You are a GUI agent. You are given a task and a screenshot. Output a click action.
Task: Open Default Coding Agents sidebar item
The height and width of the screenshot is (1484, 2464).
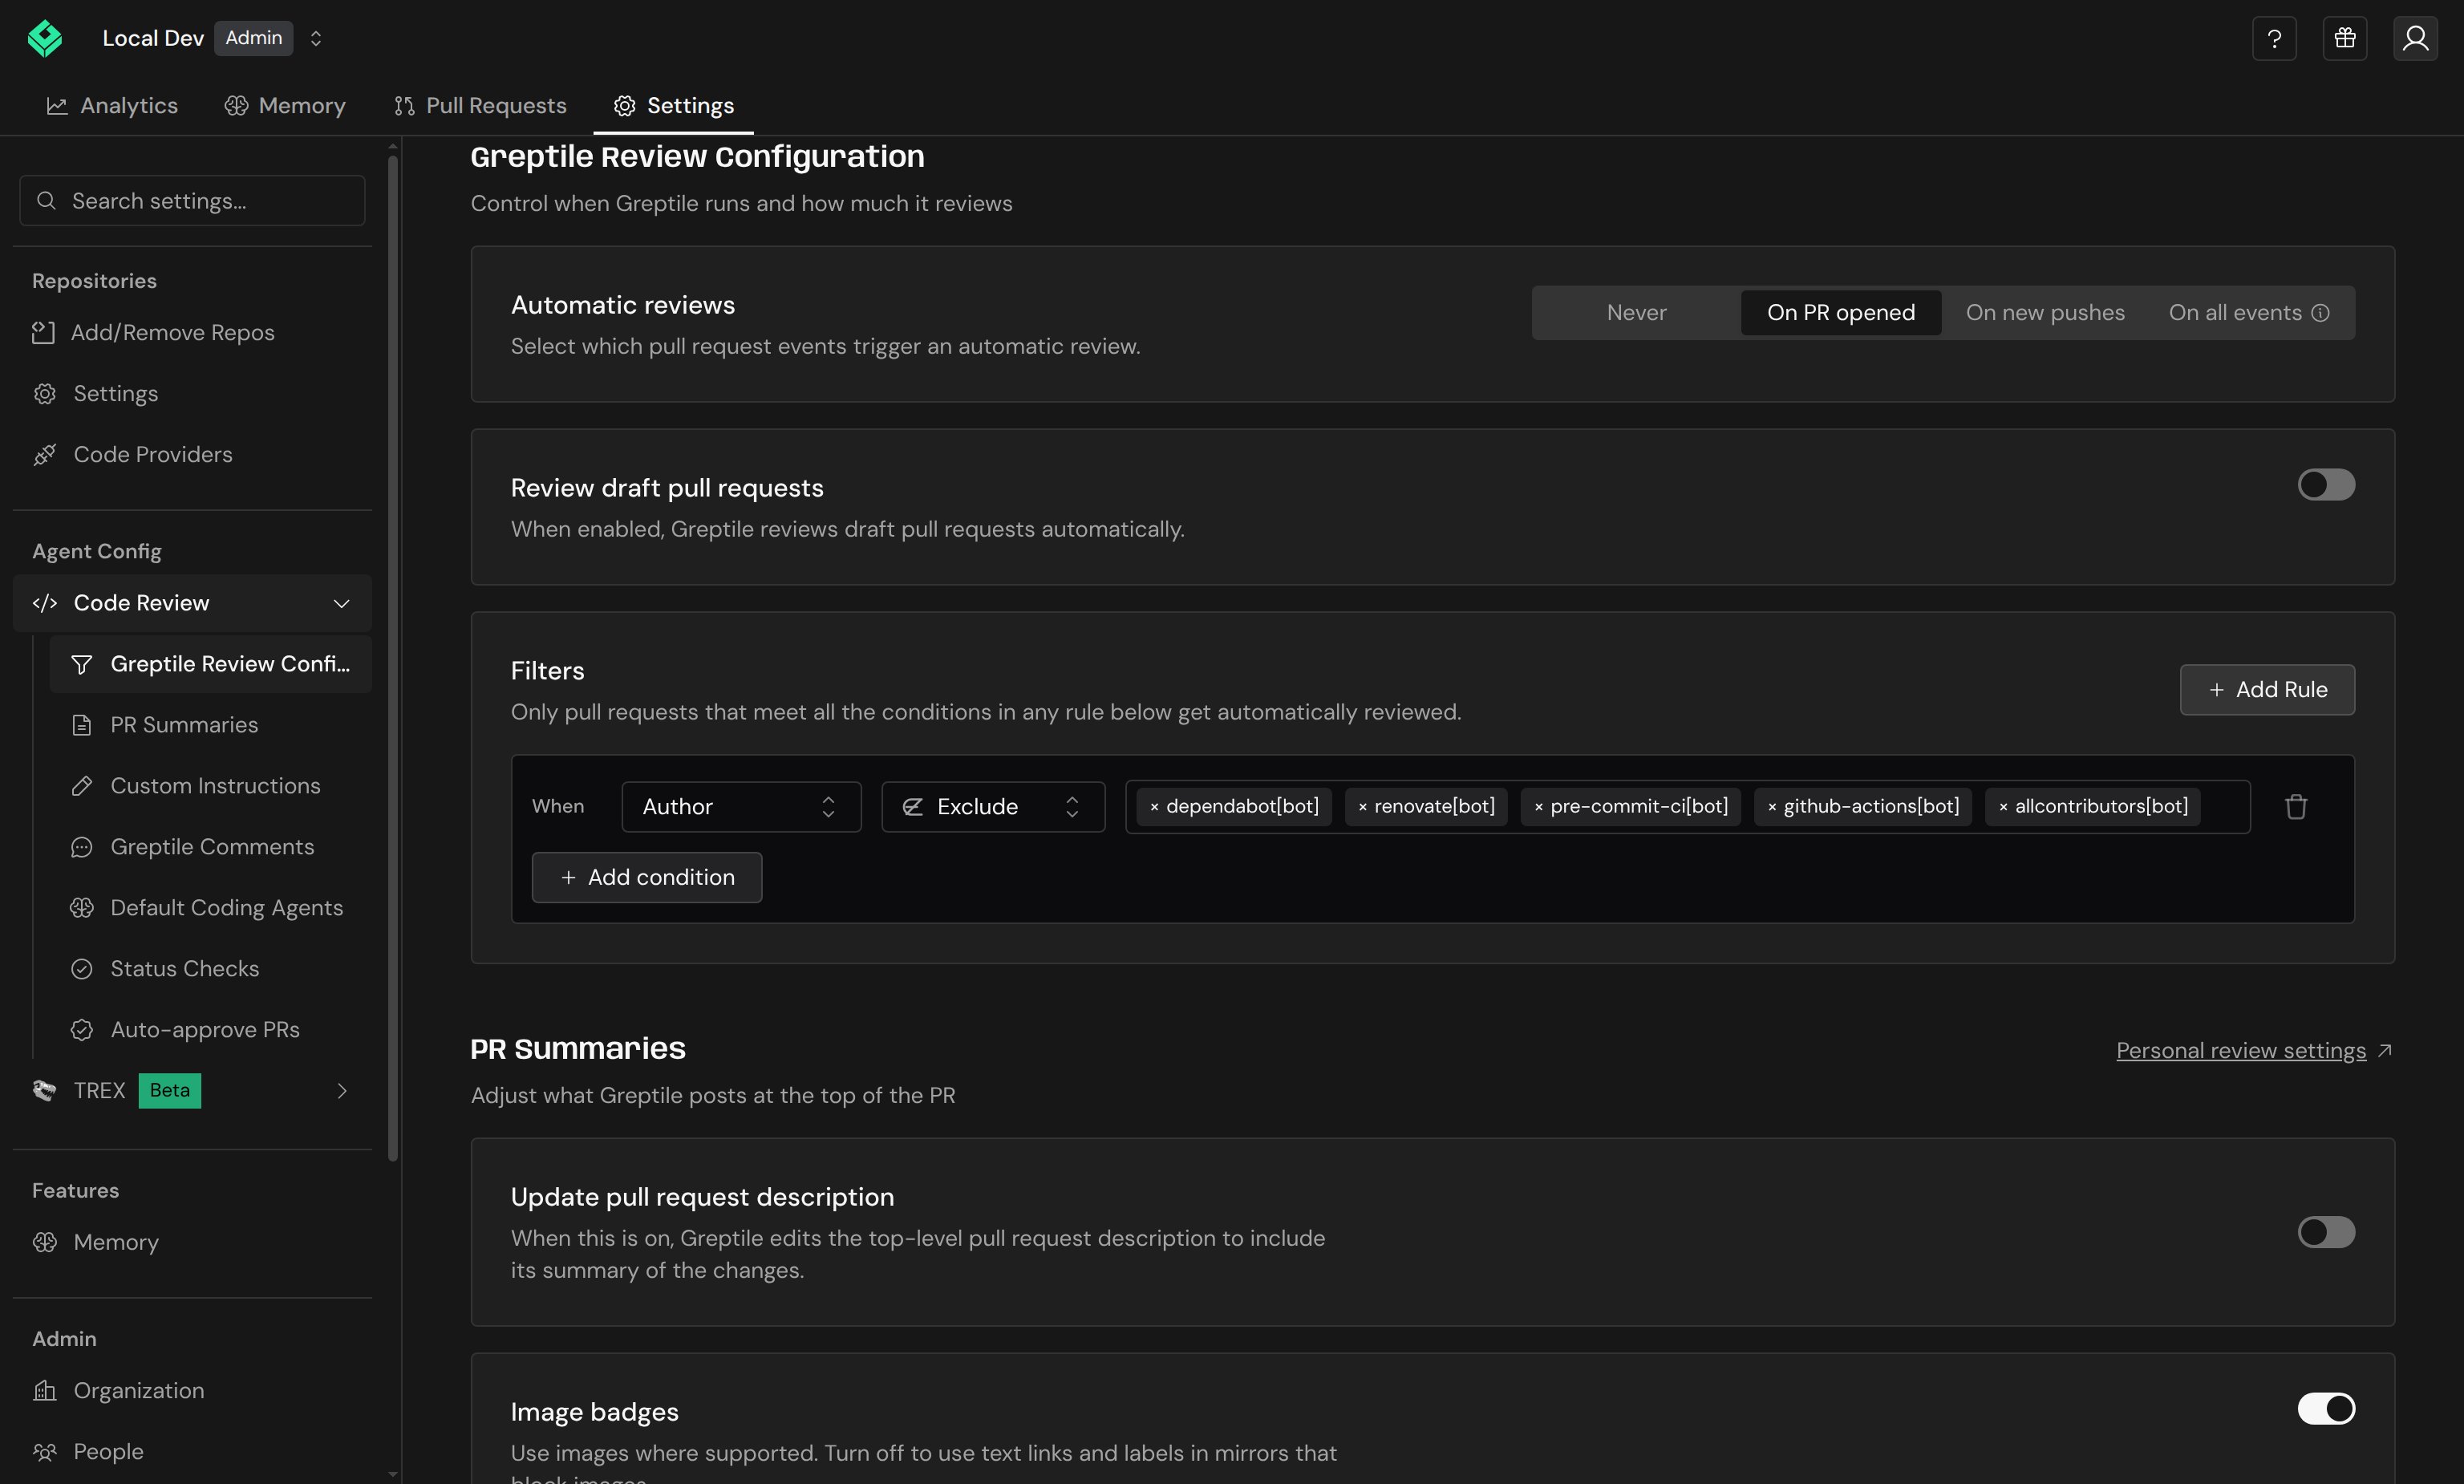click(210, 908)
